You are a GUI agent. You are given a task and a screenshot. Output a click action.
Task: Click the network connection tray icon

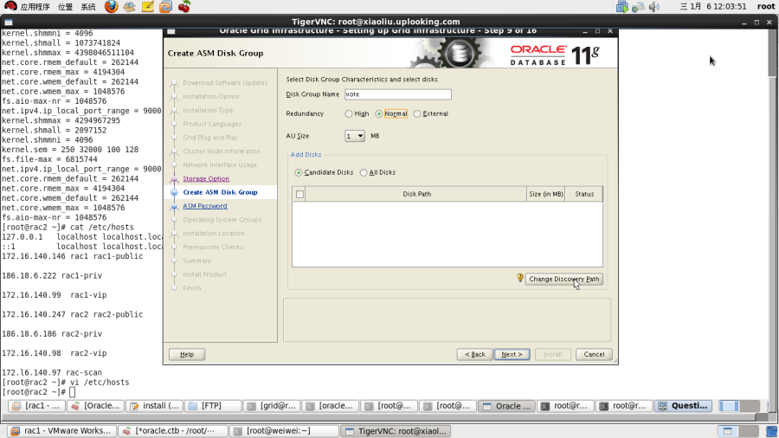coord(639,6)
